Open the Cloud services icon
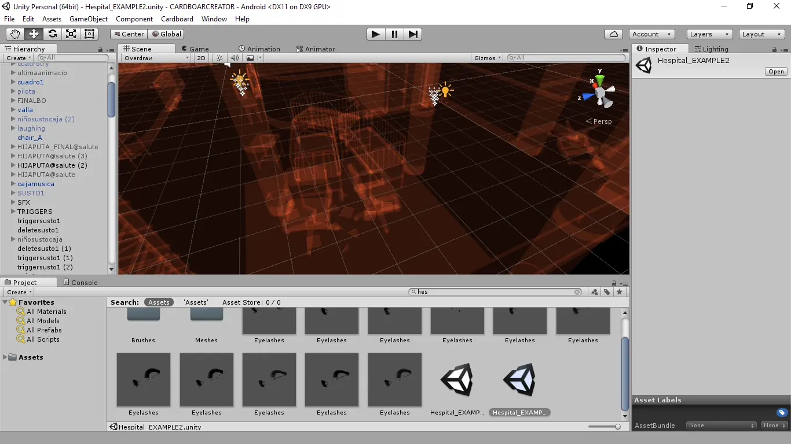The image size is (791, 444). [613, 34]
